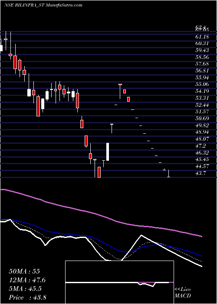Click the 57.68 price axis label

coord(202,64)
